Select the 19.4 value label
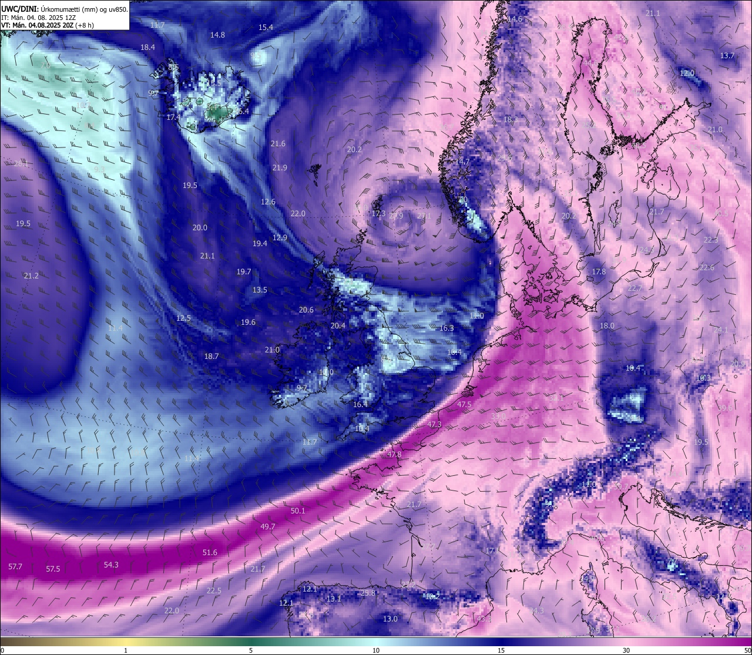The image size is (752, 655). [260, 243]
